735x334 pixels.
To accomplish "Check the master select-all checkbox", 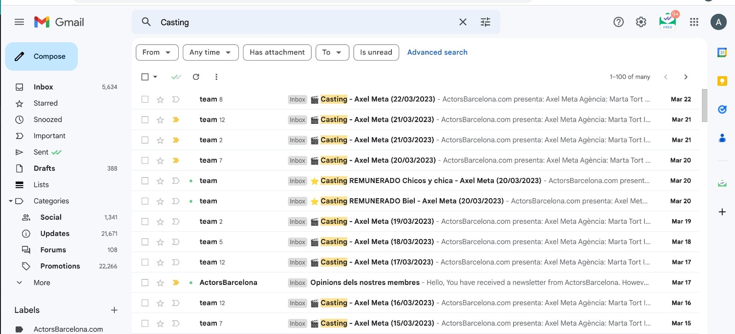I will (145, 77).
